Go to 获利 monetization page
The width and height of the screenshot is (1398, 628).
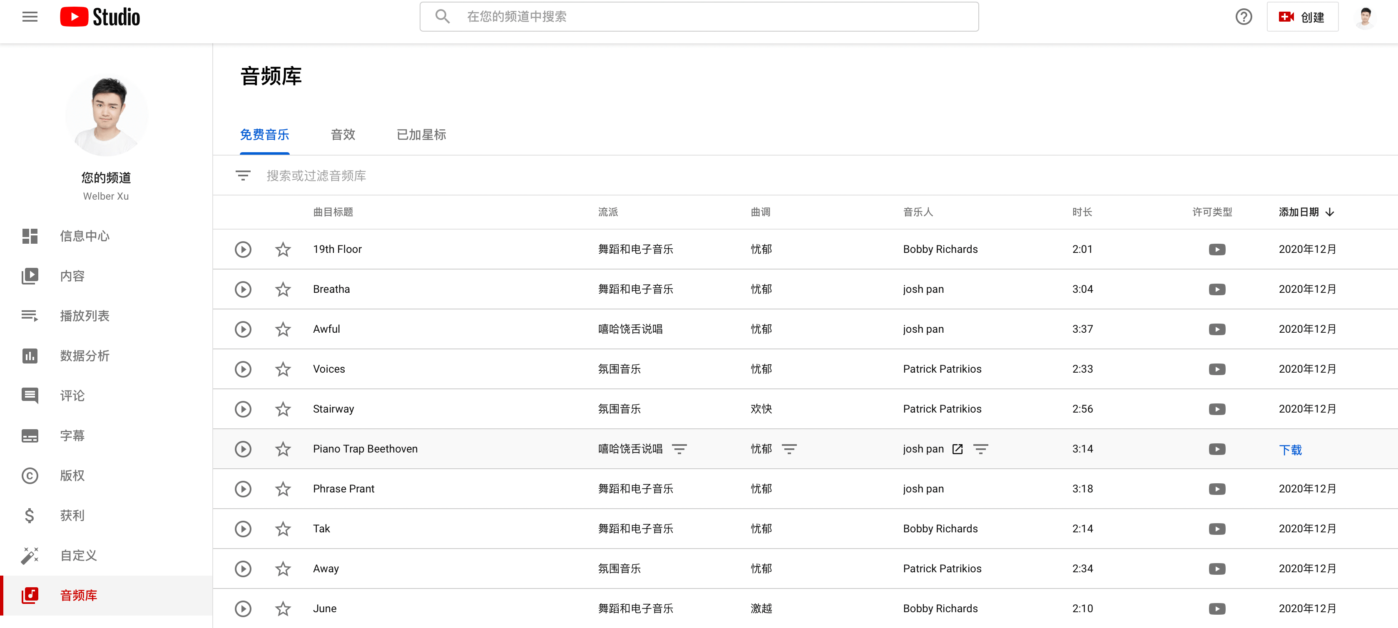point(72,515)
